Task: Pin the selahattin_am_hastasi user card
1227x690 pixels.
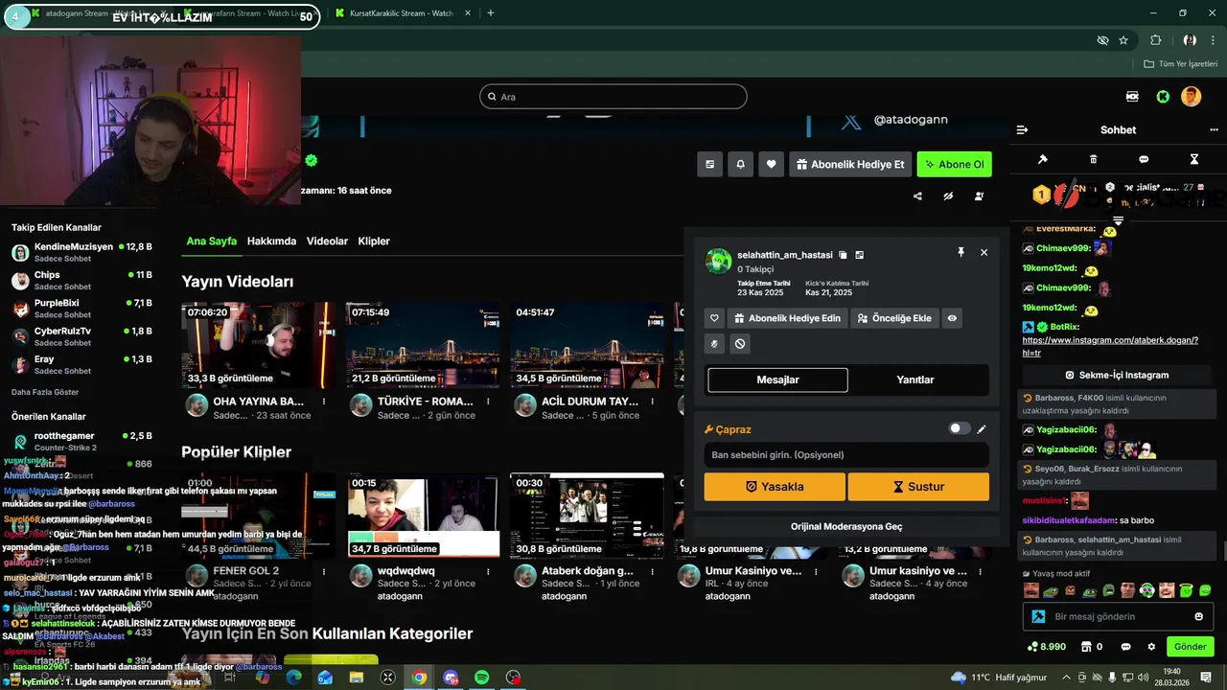Action: [961, 252]
